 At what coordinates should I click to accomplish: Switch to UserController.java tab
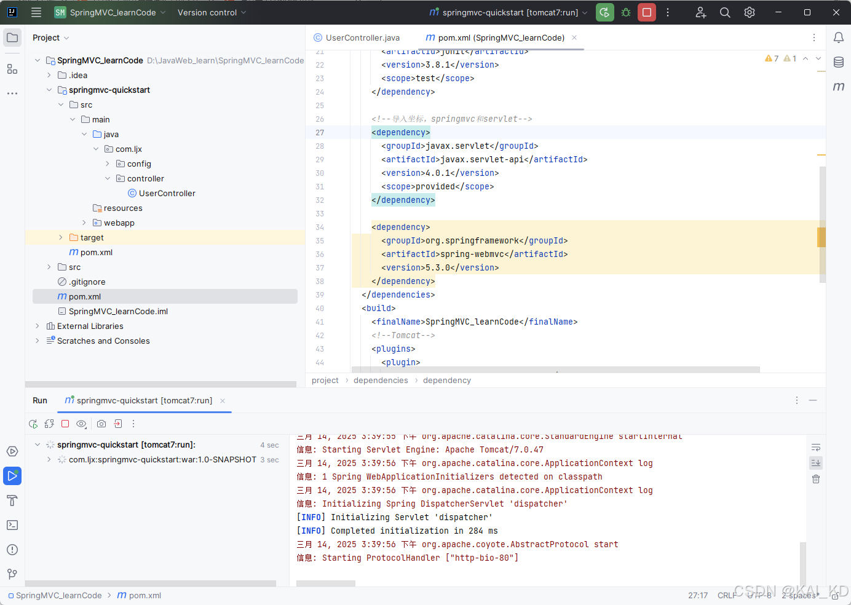[x=357, y=38]
